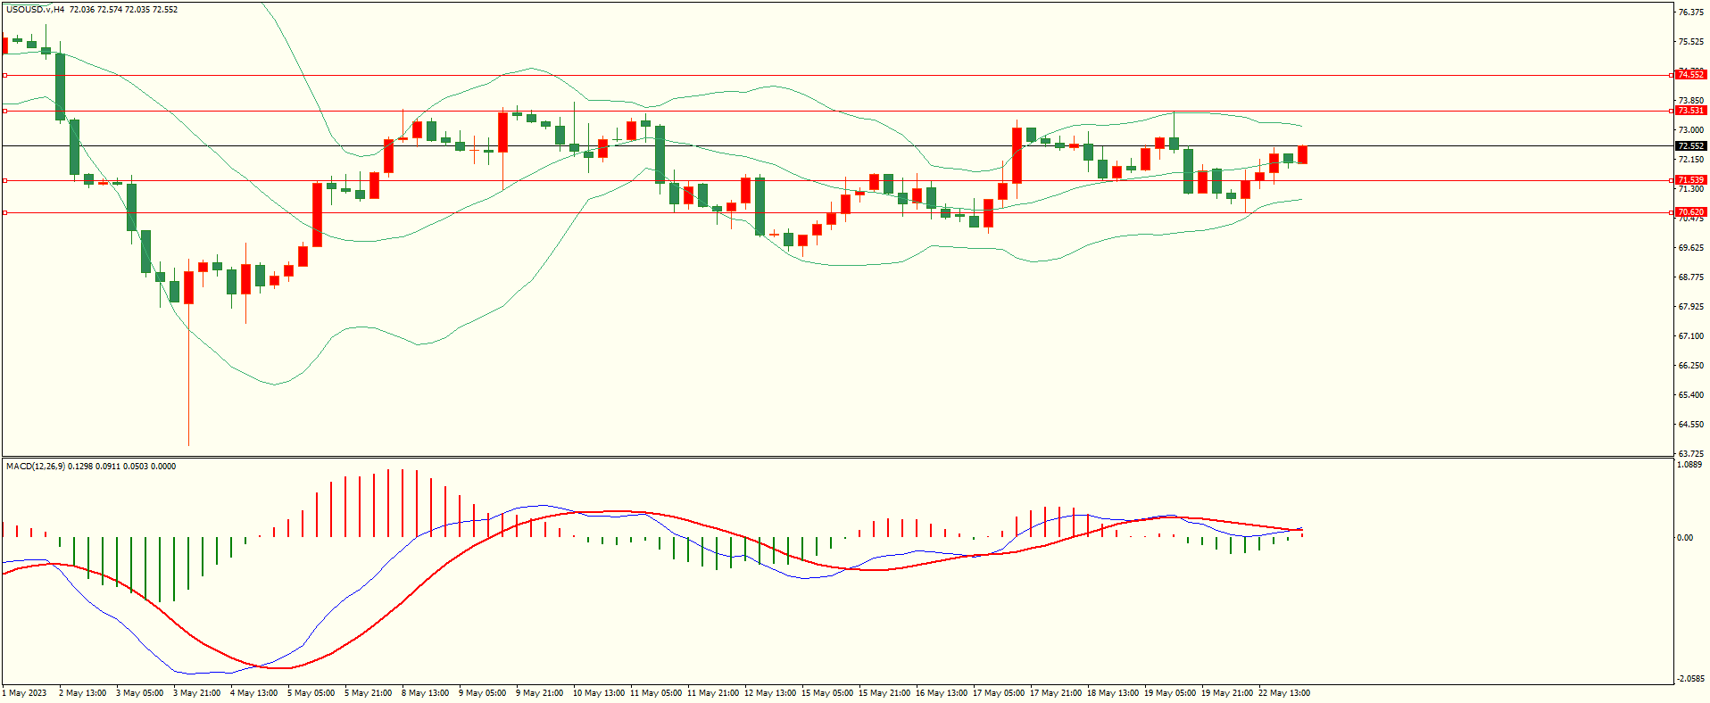Click the 11 May 21:00 time label
This screenshot has width=1710, height=703.
[713, 693]
